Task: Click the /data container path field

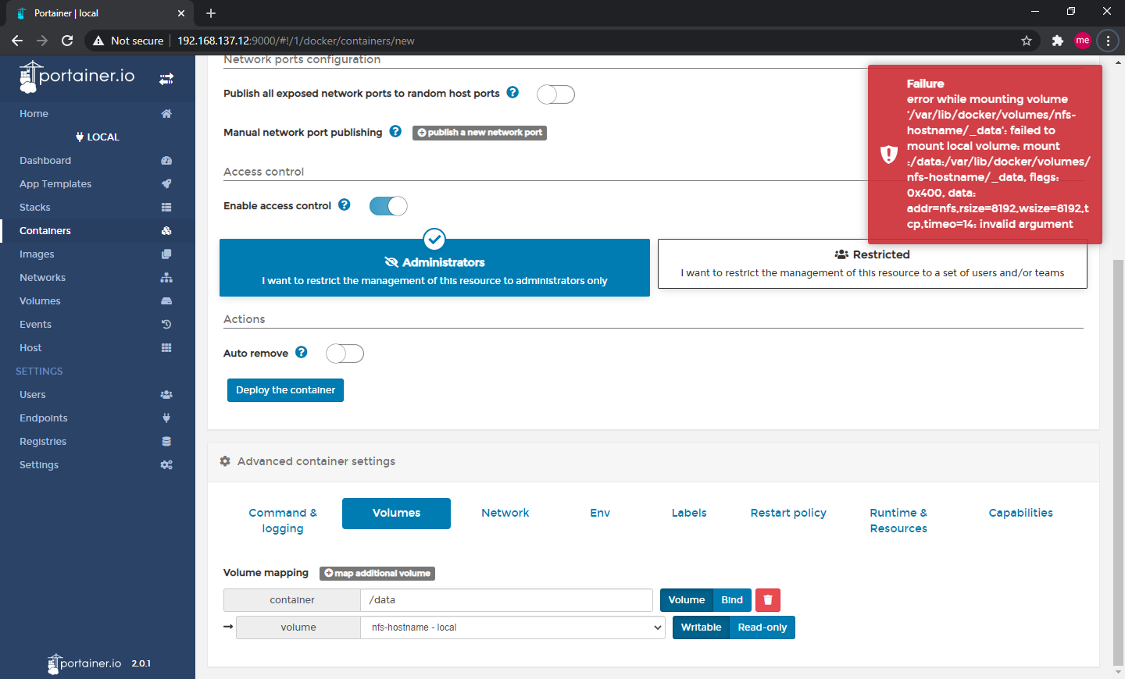Action: (507, 599)
